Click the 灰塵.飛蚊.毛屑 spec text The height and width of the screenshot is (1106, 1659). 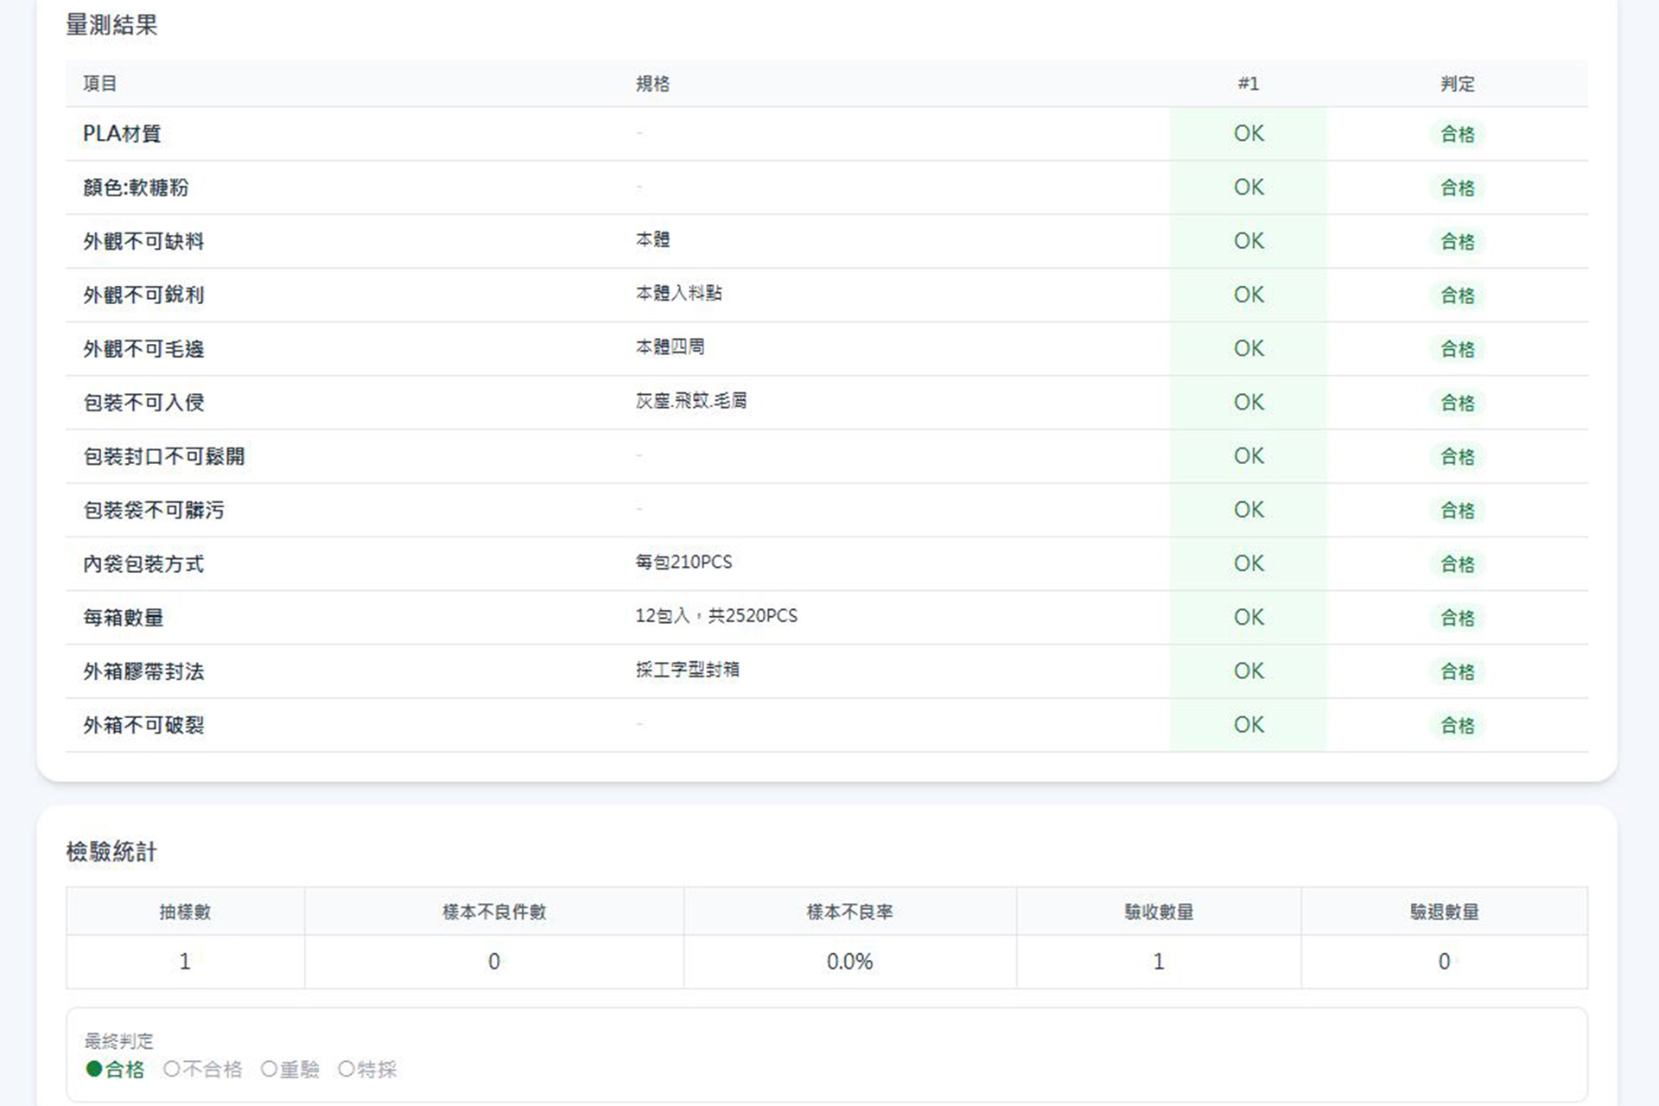(691, 400)
